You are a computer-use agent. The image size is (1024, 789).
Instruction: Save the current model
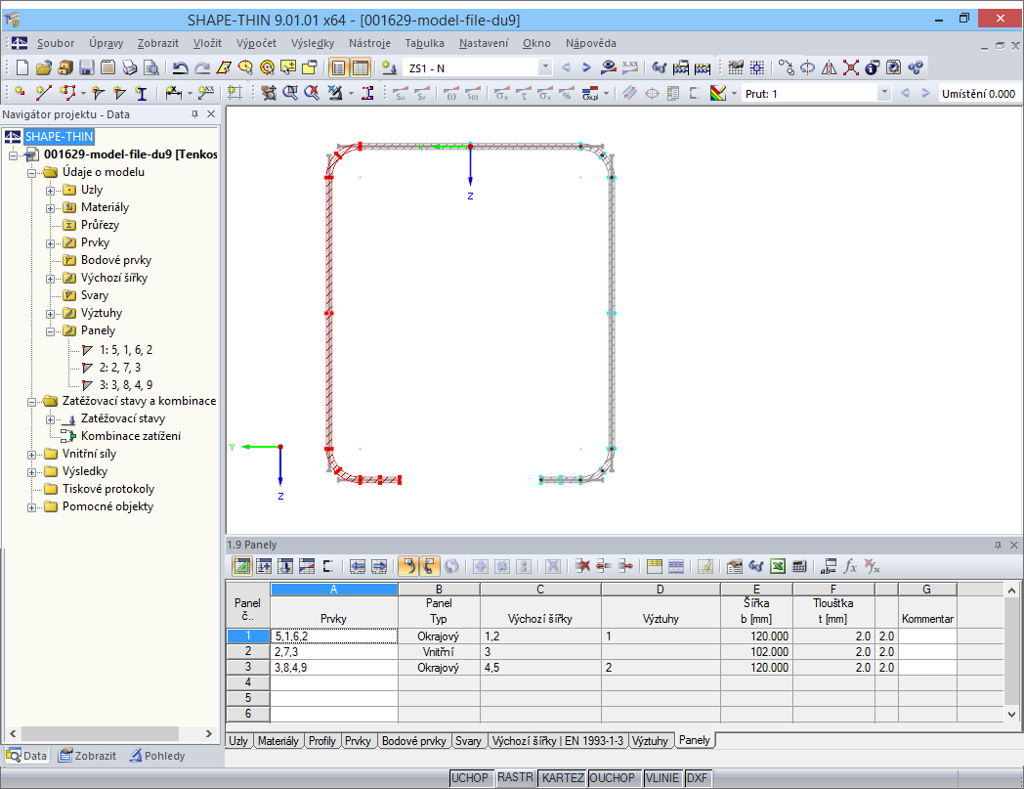[x=86, y=67]
